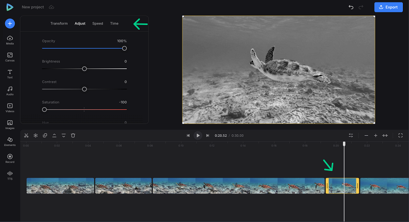Open timeline settings sliders icon
Viewport: 409px width, 222px height.
pyautogui.click(x=351, y=135)
